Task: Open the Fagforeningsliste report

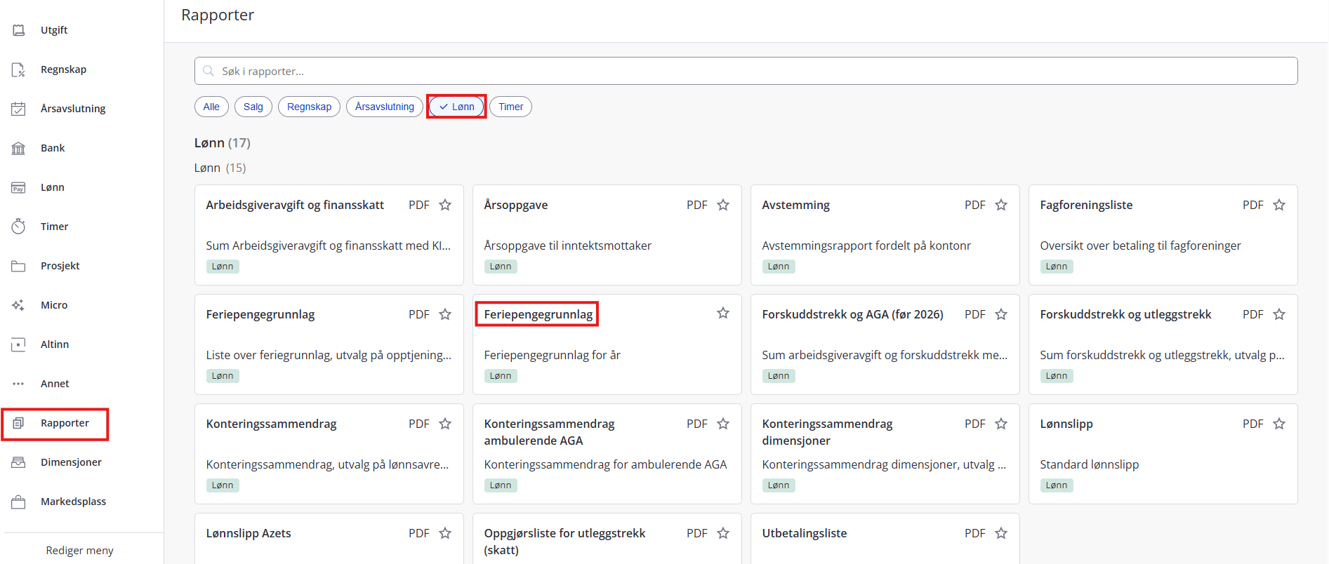Action: pos(1163,235)
